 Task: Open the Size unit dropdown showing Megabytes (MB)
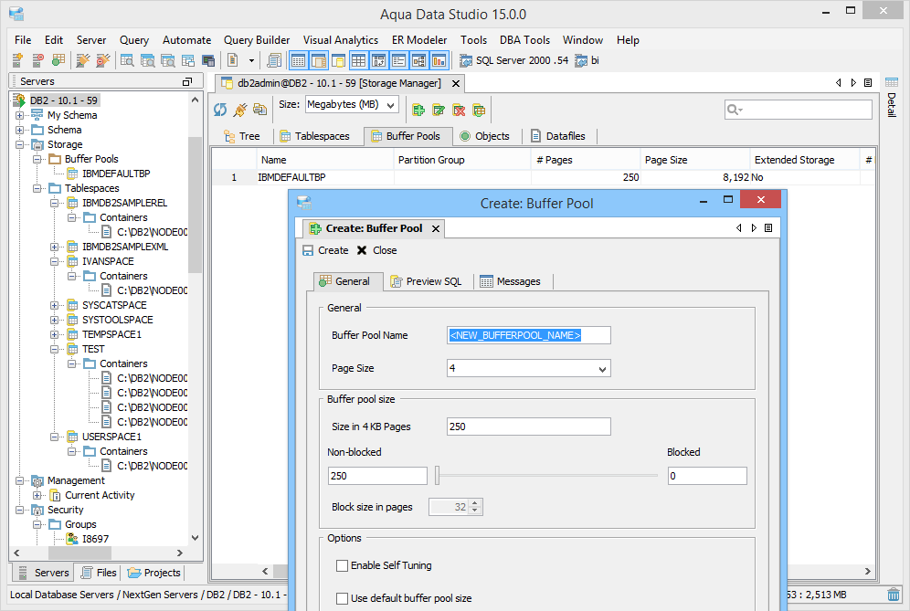351,105
